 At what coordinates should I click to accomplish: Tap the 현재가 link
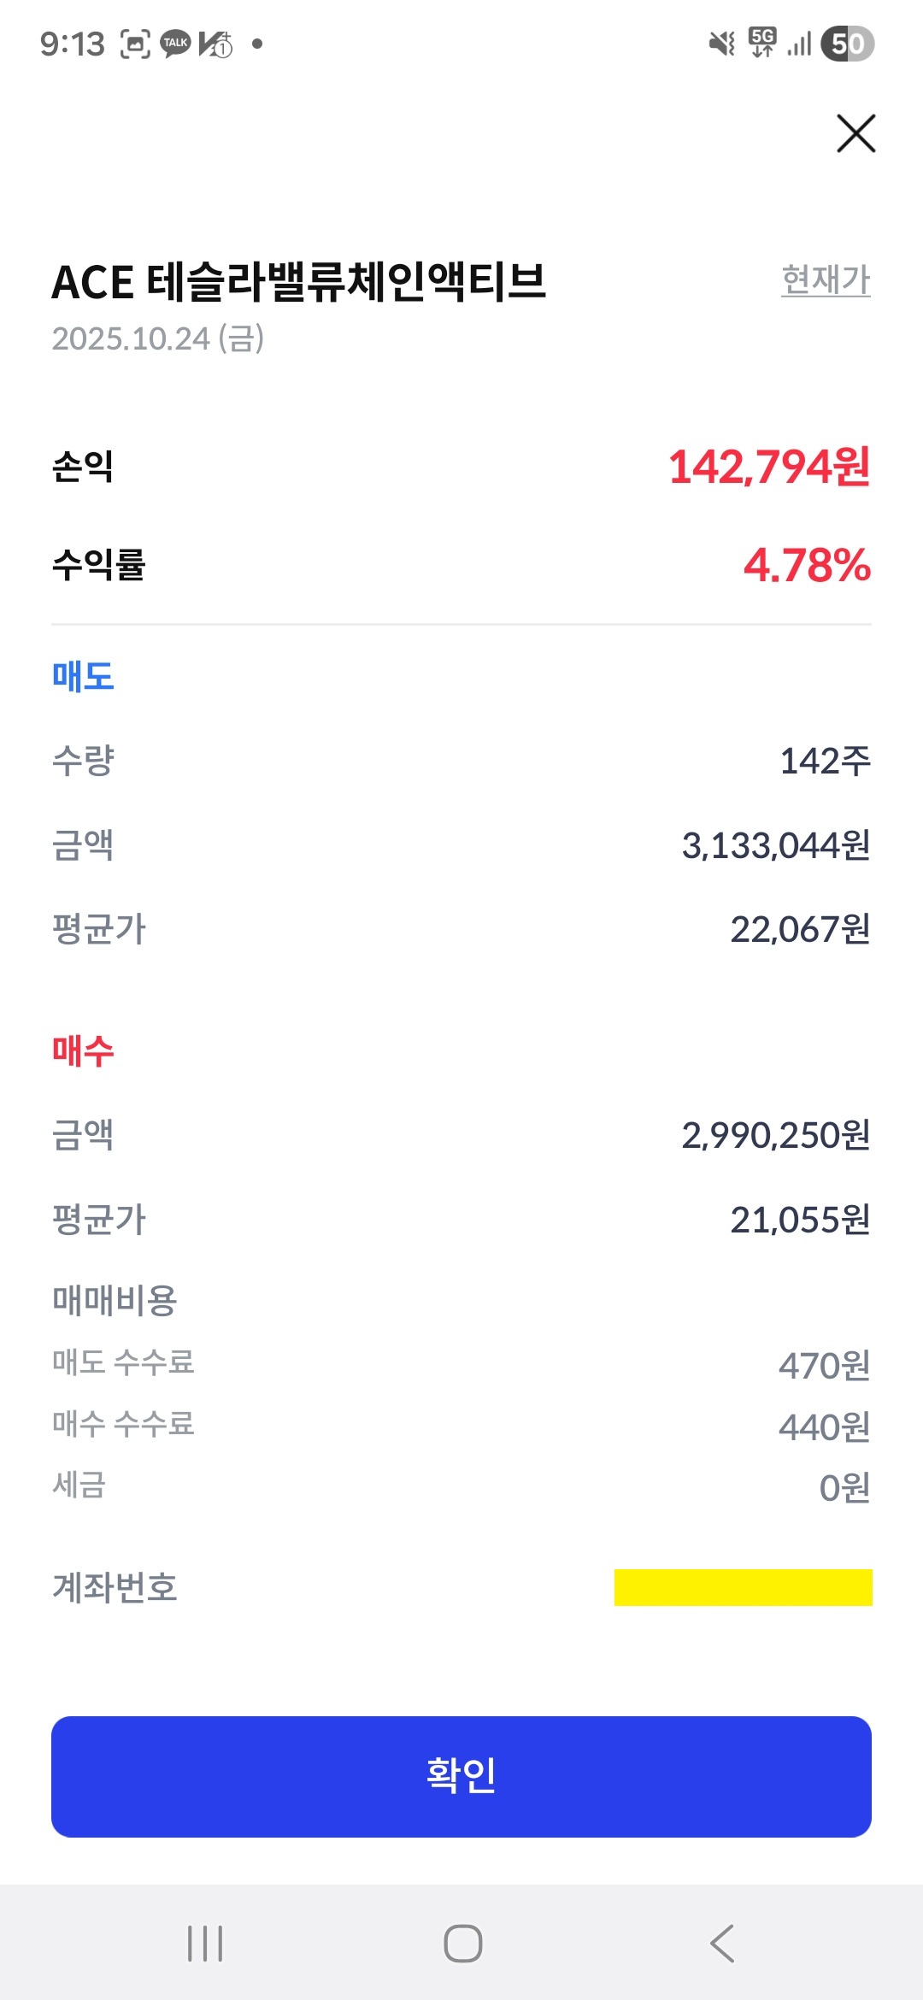(x=826, y=279)
